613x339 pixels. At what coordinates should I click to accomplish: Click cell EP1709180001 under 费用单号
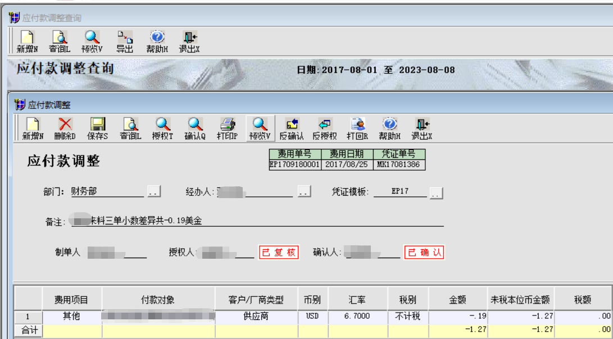295,164
